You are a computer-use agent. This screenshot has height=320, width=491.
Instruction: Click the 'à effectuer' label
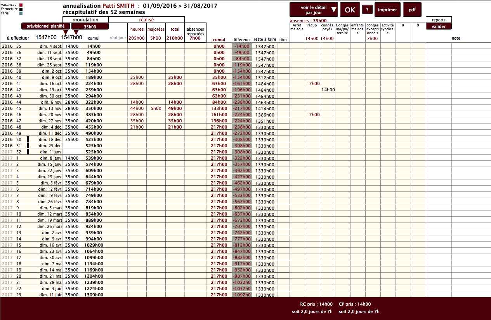pos(18,38)
